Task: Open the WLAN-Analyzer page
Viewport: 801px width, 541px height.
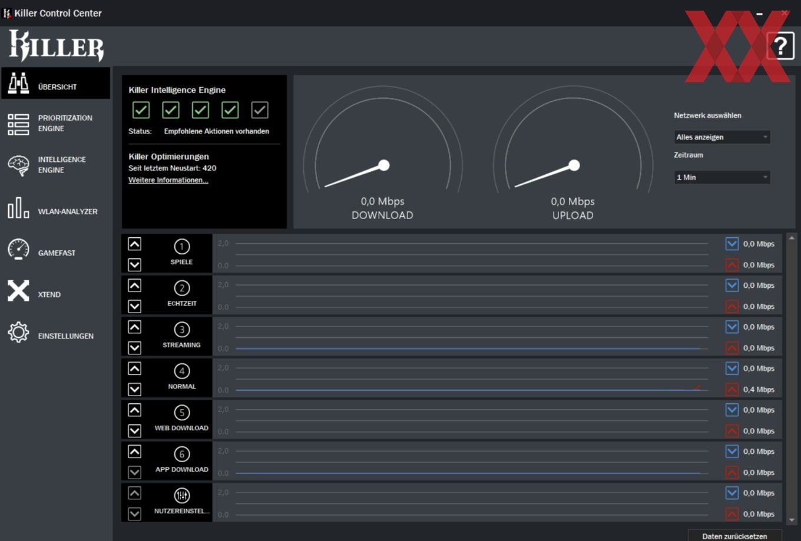Action: (x=55, y=208)
